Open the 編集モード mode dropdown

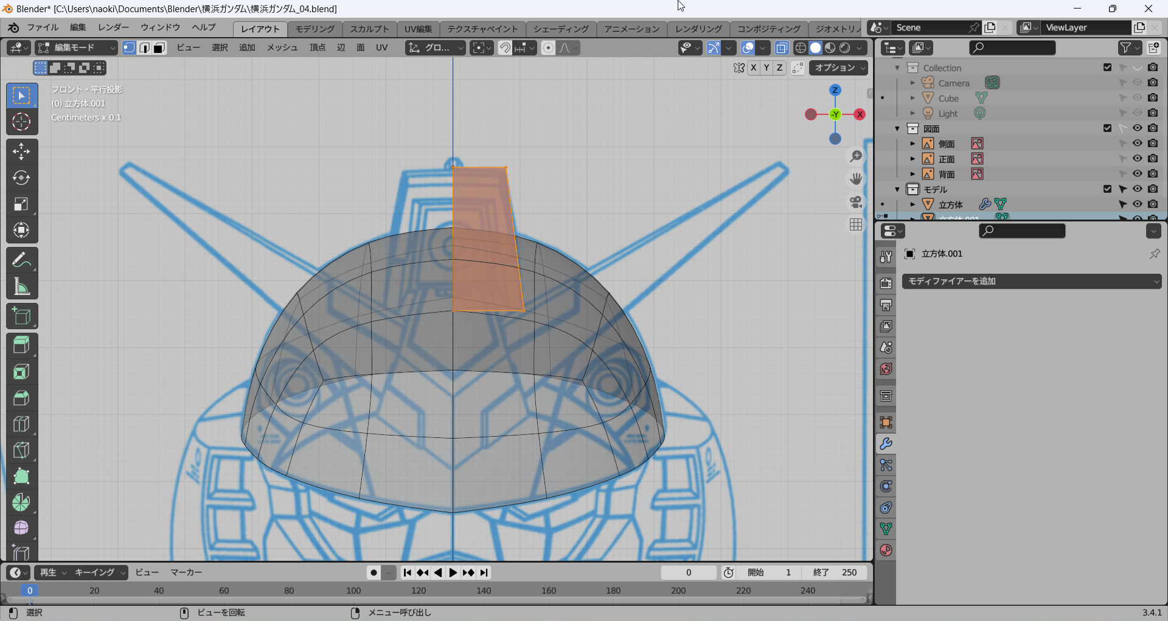pyautogui.click(x=76, y=48)
